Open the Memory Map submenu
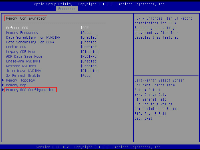The image size is (200, 150). coord(16,85)
